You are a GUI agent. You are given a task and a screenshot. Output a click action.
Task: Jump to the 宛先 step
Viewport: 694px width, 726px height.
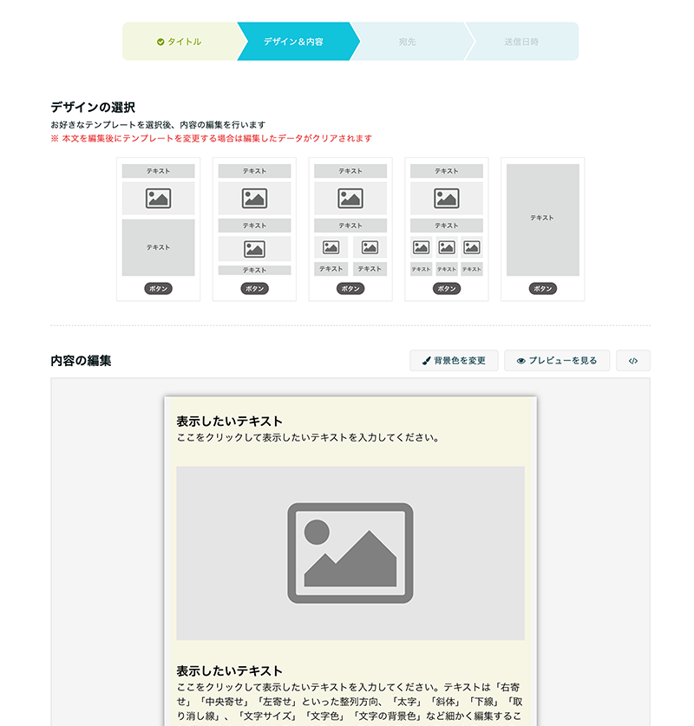pos(407,42)
